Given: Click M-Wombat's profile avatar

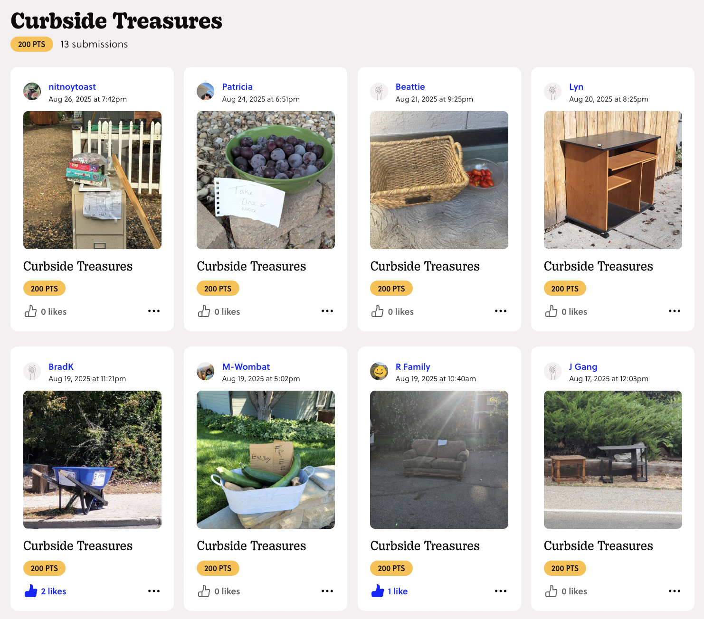Looking at the screenshot, I should pos(206,371).
